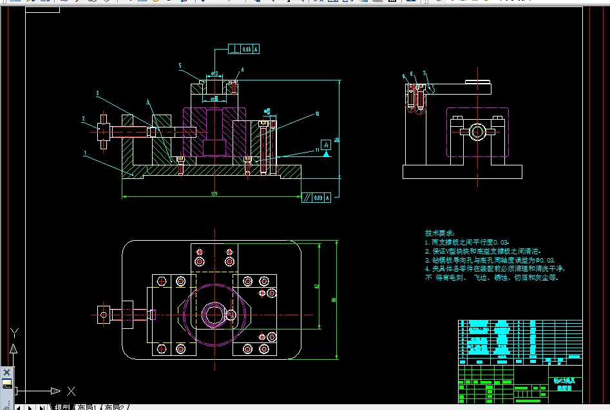Click the scroll-right arrow beside the layout tabs
Viewport: 610px width, 410px height.
30,407
